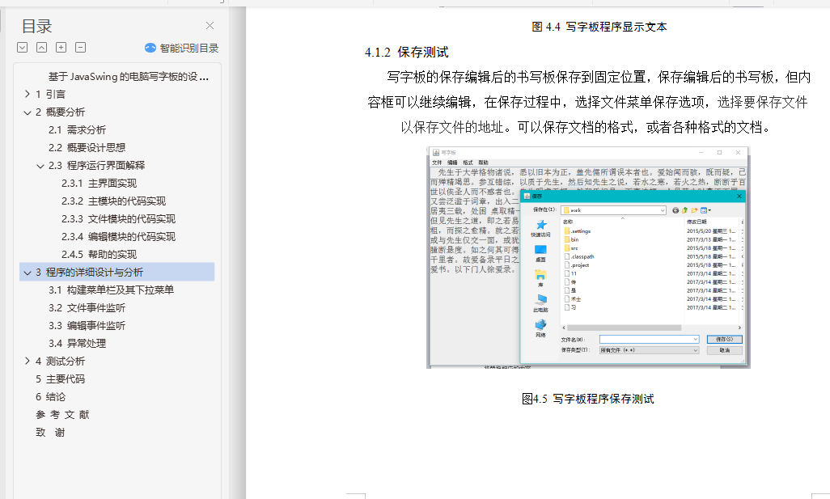Select 2.3 程序运行界面解释 in outline

(x=97, y=166)
